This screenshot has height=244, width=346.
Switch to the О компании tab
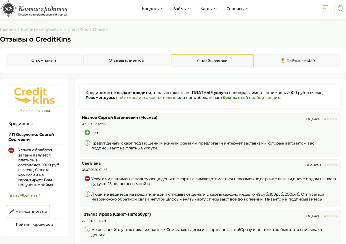44,61
